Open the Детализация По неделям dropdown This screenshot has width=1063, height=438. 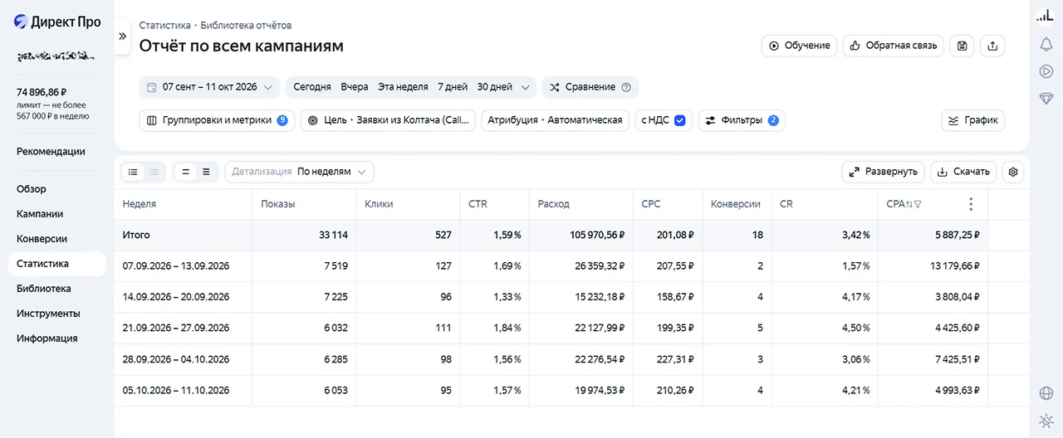300,172
